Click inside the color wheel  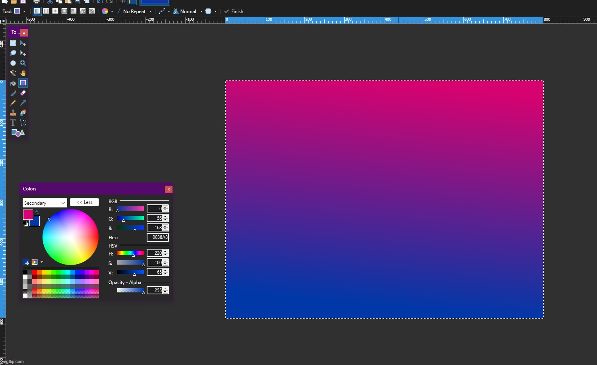(x=70, y=237)
